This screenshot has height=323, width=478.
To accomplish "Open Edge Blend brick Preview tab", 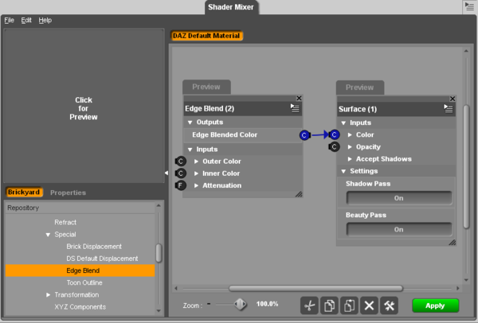I will (206, 87).
